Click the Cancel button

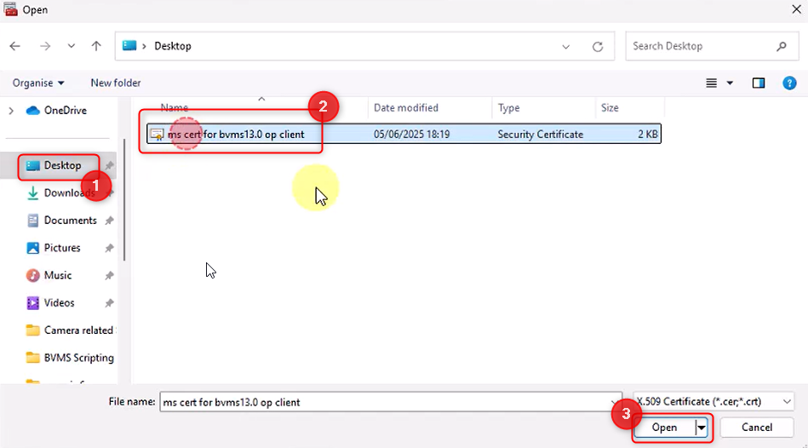[756, 428]
